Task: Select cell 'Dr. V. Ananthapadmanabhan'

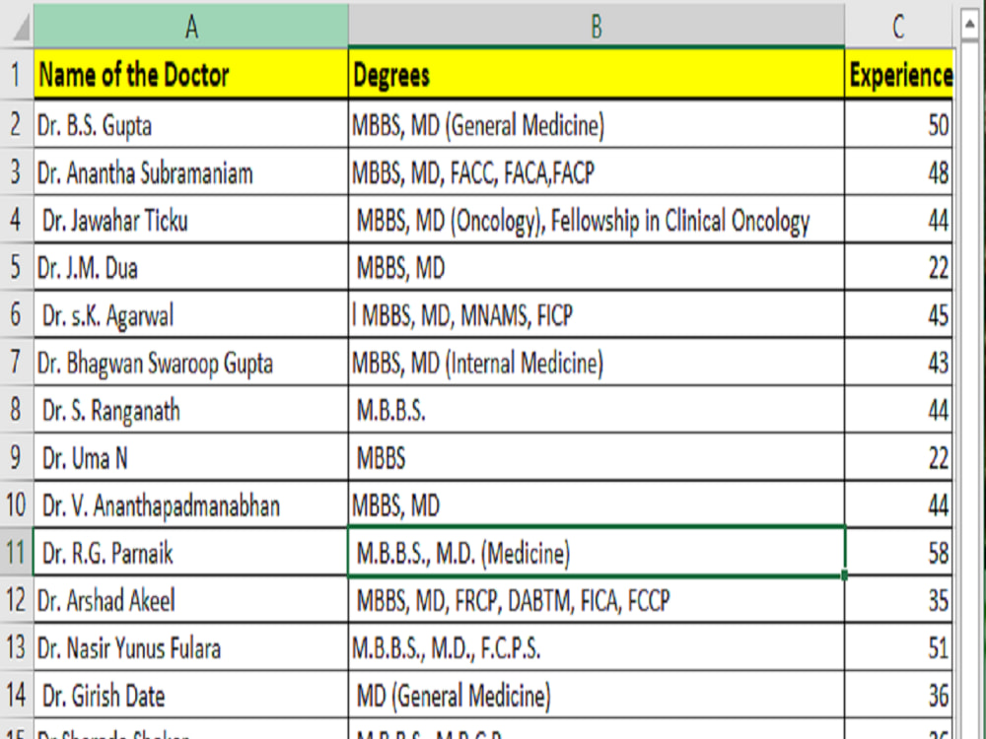Action: pyautogui.click(x=191, y=504)
